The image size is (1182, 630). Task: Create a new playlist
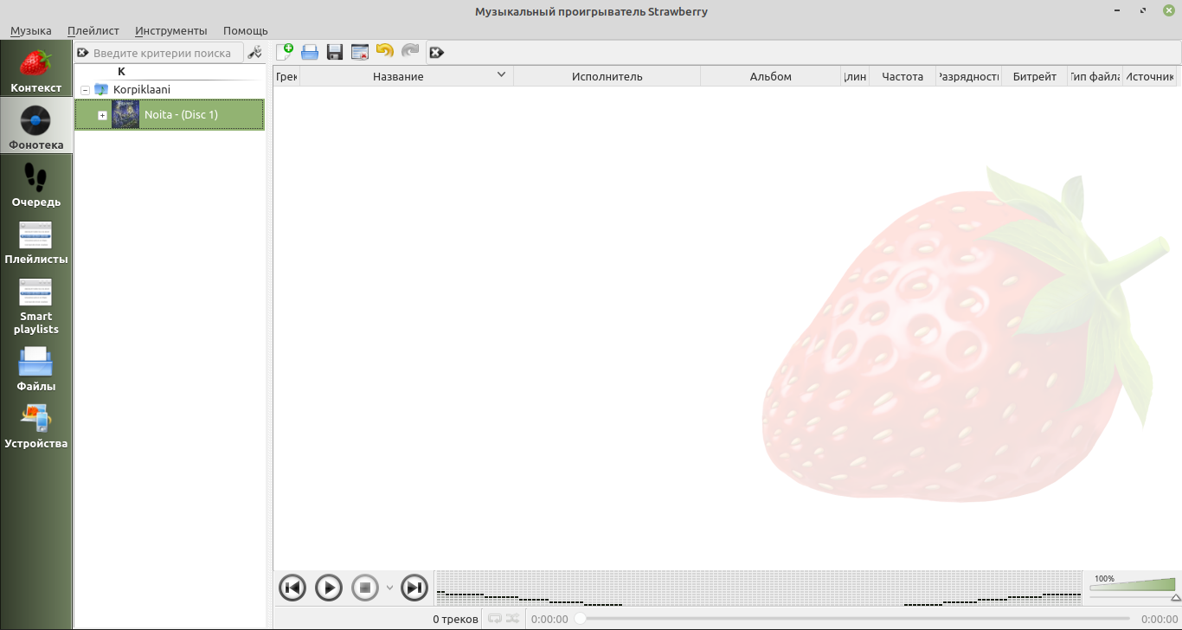(285, 52)
